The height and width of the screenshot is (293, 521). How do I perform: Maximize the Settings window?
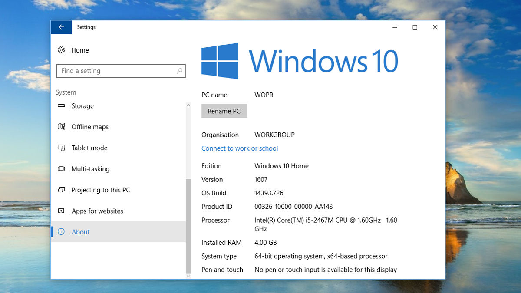415,27
